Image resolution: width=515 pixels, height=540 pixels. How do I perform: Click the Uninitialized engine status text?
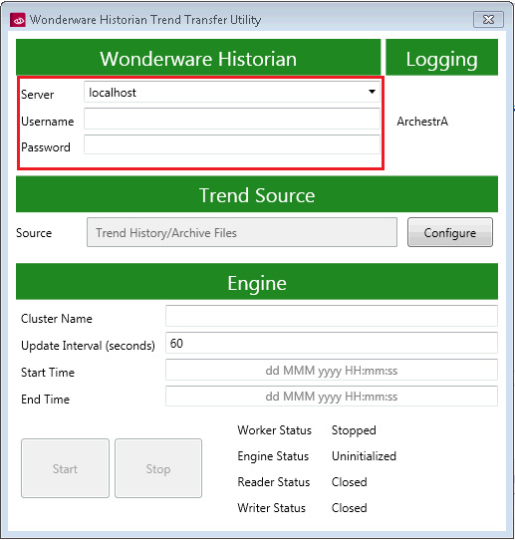364,456
